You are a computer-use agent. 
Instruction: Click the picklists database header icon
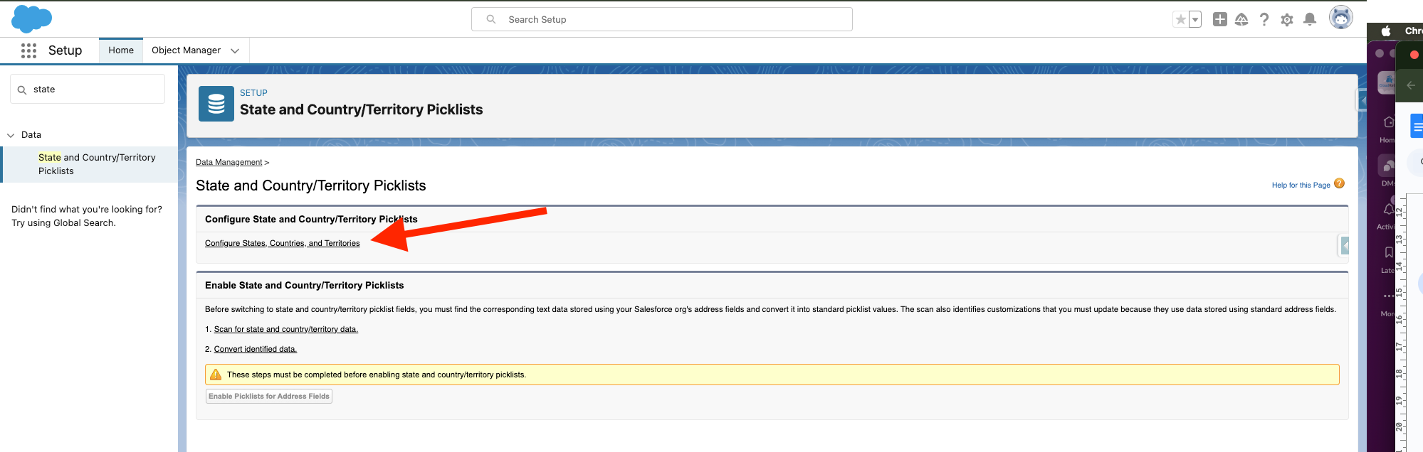tap(216, 104)
